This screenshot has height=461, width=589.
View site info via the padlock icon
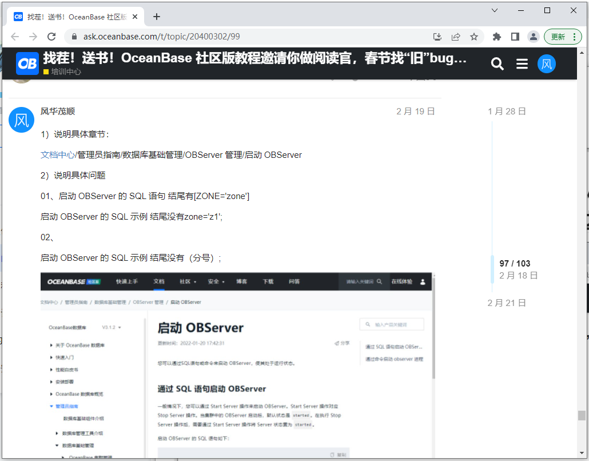[74, 37]
